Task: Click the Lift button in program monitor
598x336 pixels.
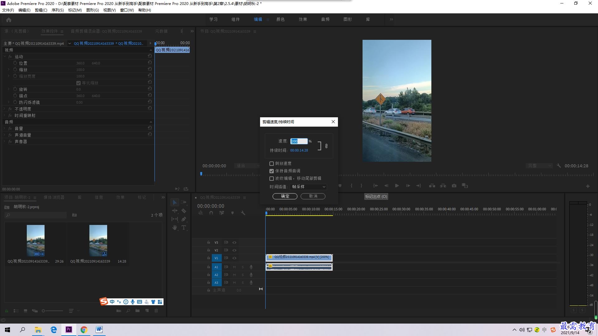Action: point(432,186)
